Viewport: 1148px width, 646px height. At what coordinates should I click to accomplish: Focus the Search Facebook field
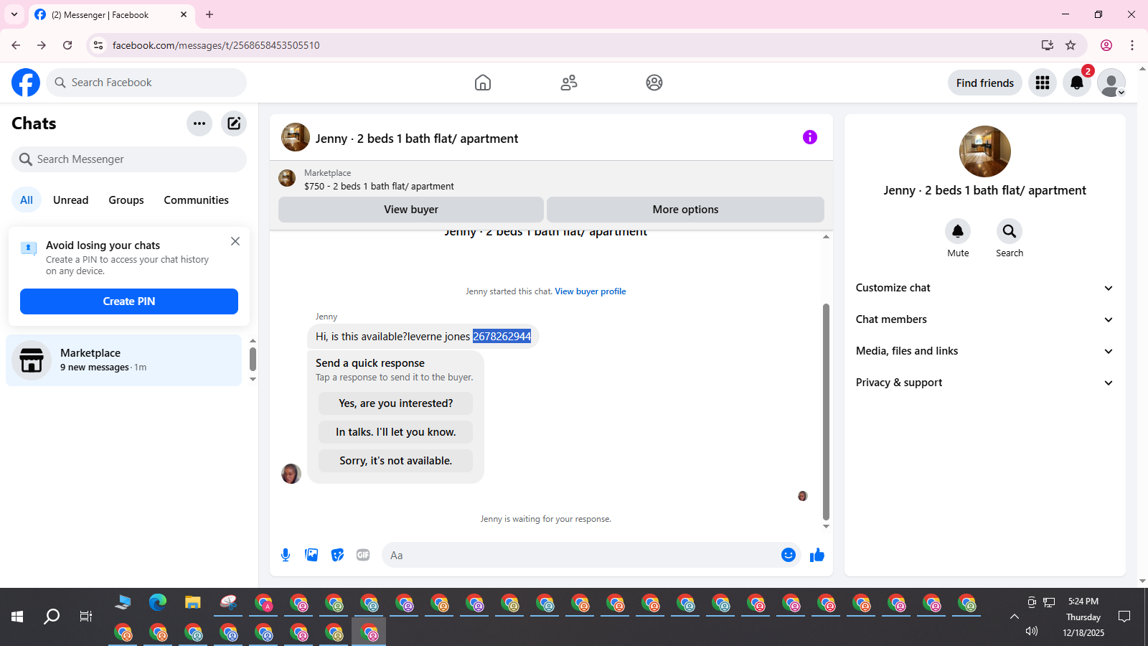(146, 83)
